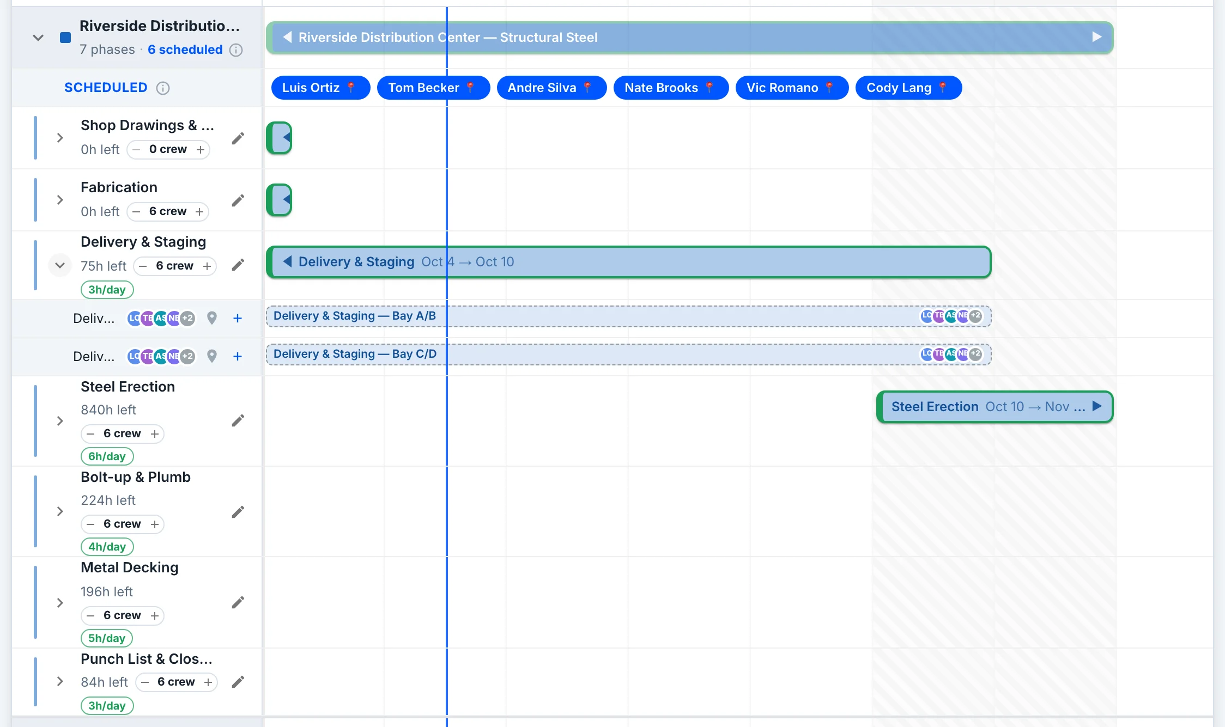Edit the Steel Erection phase
Screen dimensions: 1225x727
pos(238,420)
